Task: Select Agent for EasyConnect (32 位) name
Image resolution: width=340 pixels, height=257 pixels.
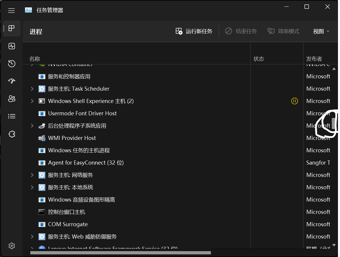Action: click(x=86, y=163)
